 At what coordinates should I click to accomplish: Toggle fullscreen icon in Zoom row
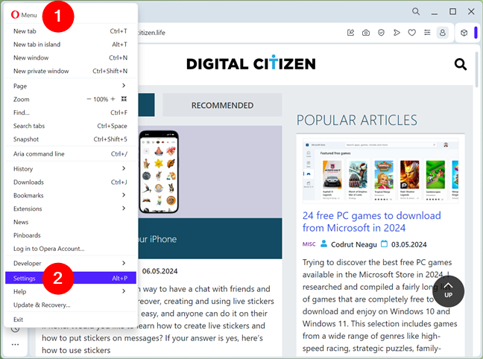coord(124,99)
